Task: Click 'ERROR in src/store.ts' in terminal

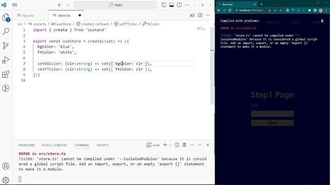Action: pyautogui.click(x=42, y=154)
